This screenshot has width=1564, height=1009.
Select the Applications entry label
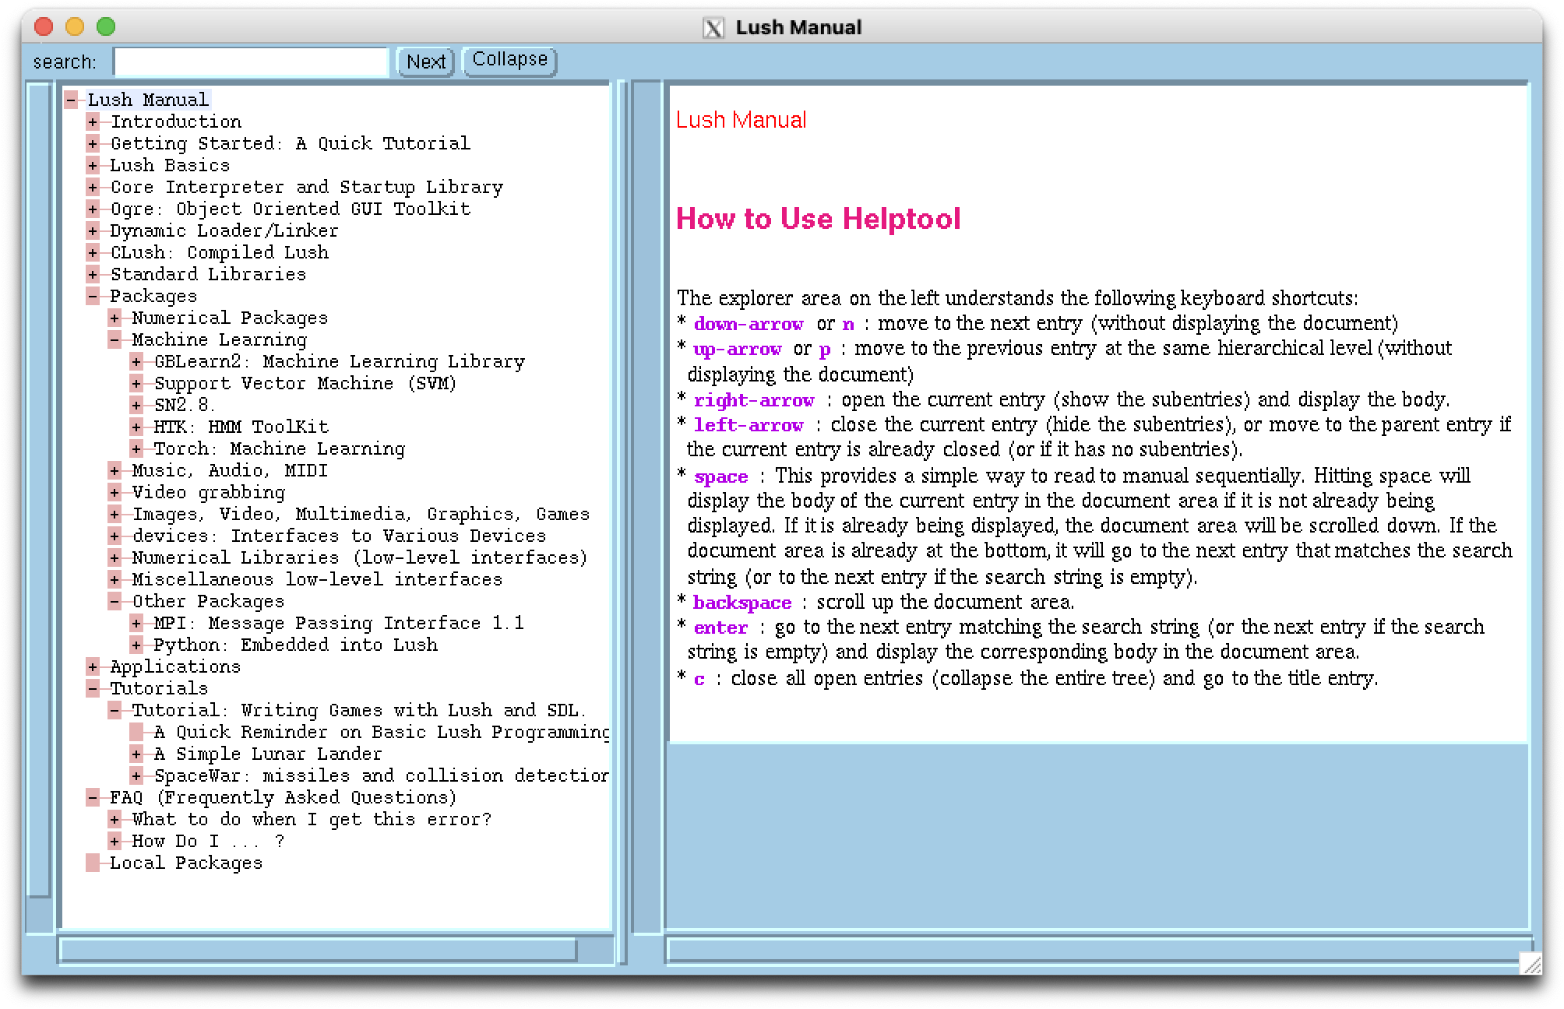175,666
